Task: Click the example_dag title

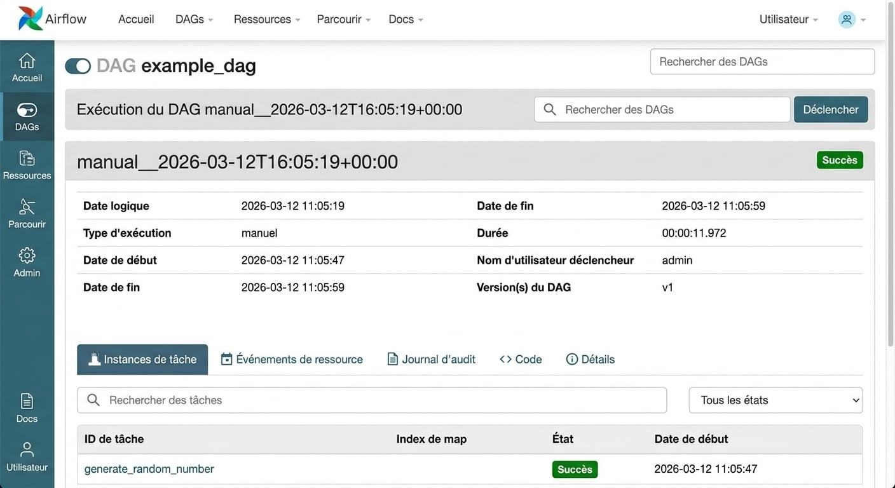Action: 198,65
